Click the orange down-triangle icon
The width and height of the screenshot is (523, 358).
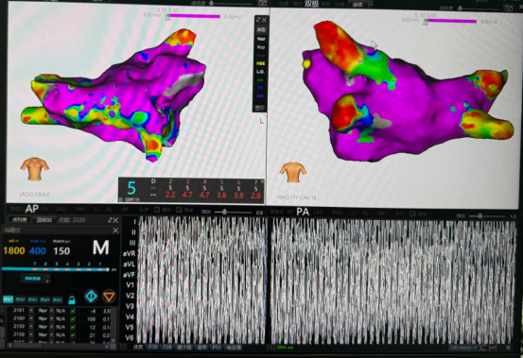pyautogui.click(x=109, y=296)
